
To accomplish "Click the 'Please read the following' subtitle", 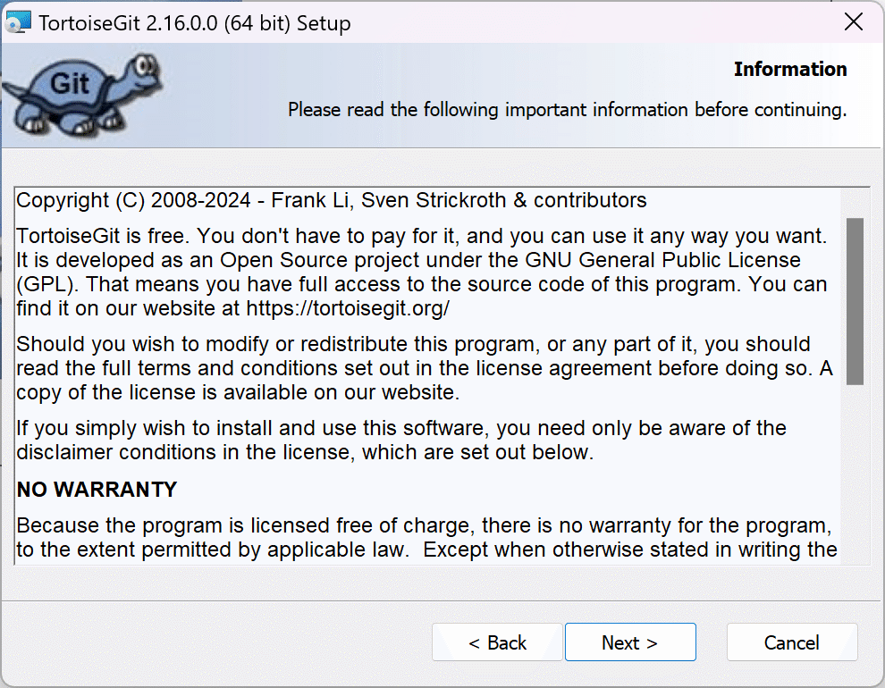I will click(567, 111).
